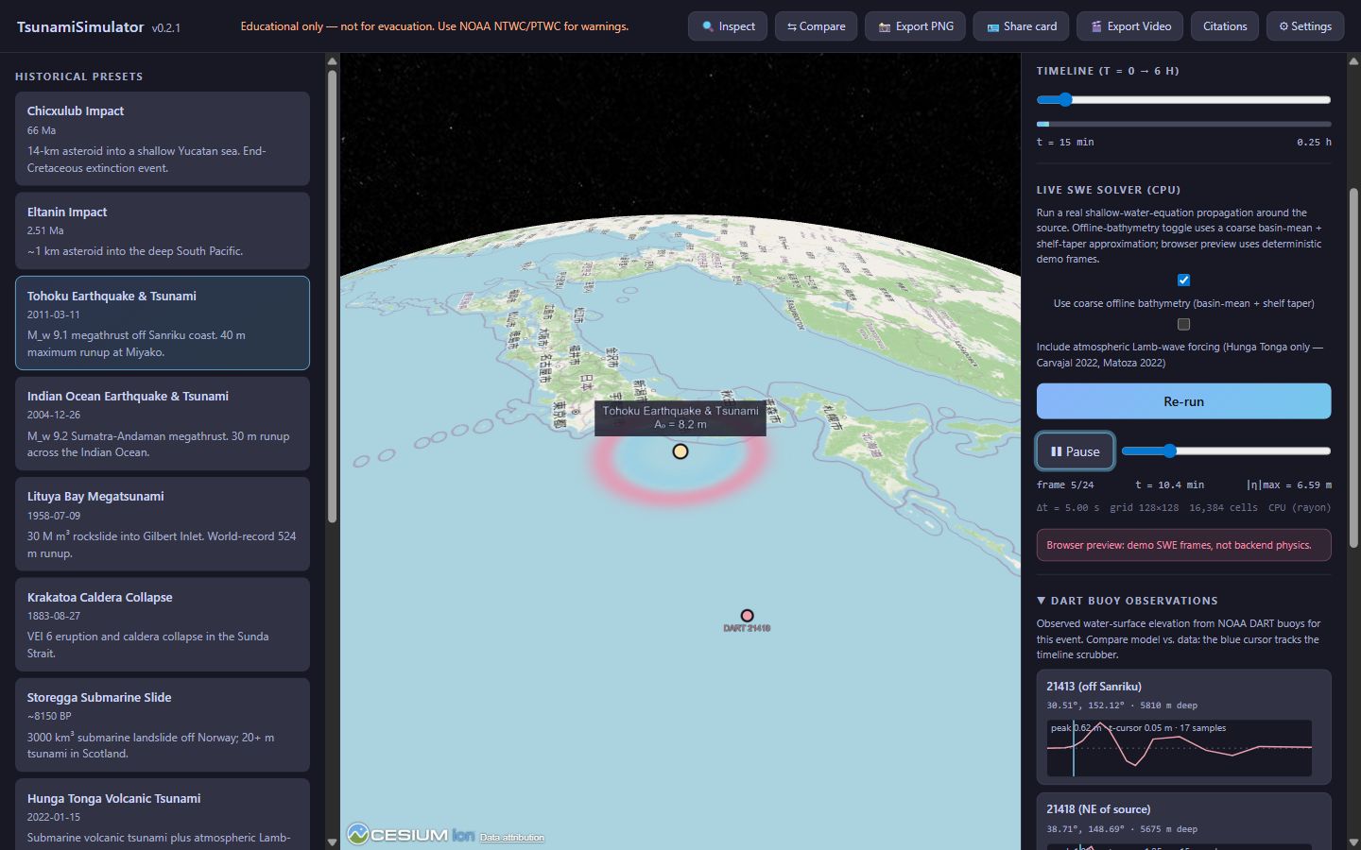
Task: Pick the Lituya Bay Megatsunami preset
Action: pyautogui.click(x=163, y=524)
